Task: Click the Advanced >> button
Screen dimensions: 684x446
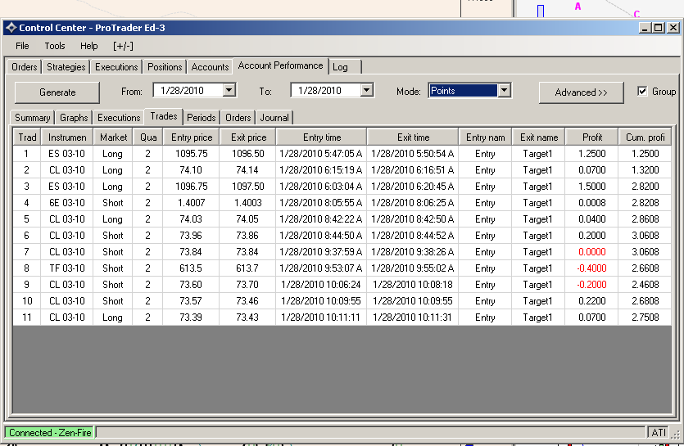Action: (581, 92)
